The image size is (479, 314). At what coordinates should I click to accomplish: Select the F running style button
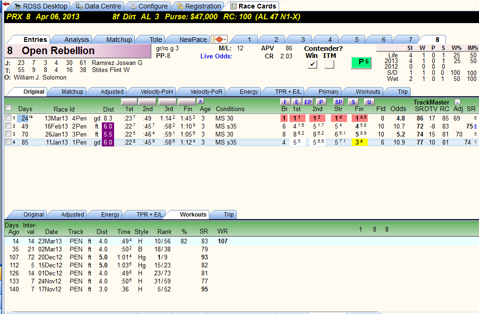coord(285,102)
